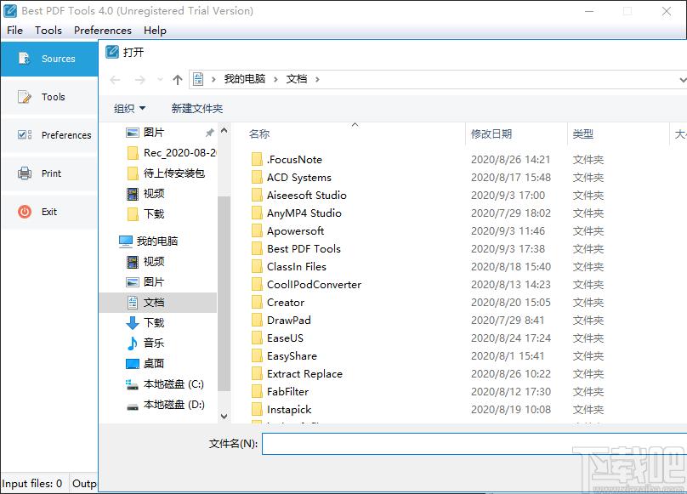
Task: Click the blue 下载 arrow icon
Action: (x=133, y=323)
